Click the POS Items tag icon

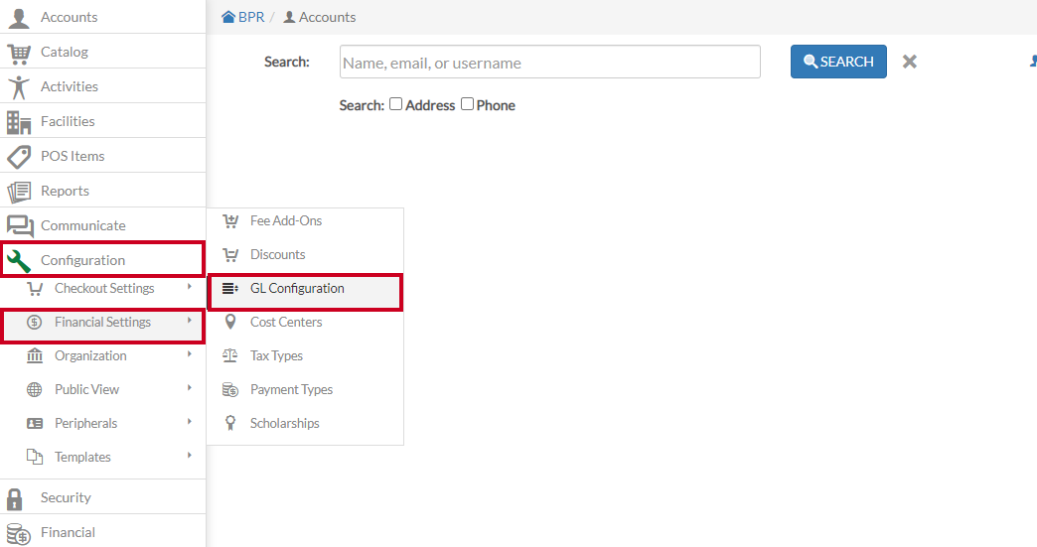tap(19, 157)
